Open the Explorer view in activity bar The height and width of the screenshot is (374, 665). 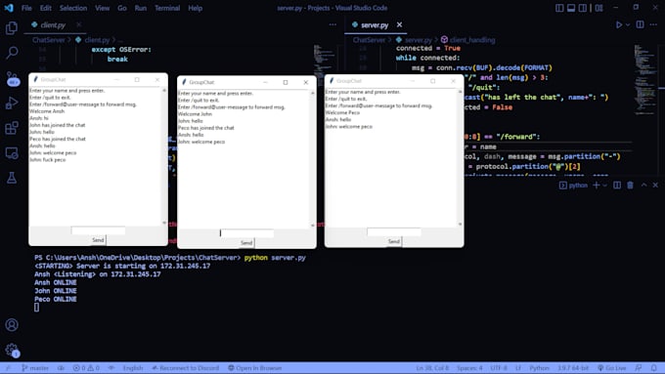12,28
